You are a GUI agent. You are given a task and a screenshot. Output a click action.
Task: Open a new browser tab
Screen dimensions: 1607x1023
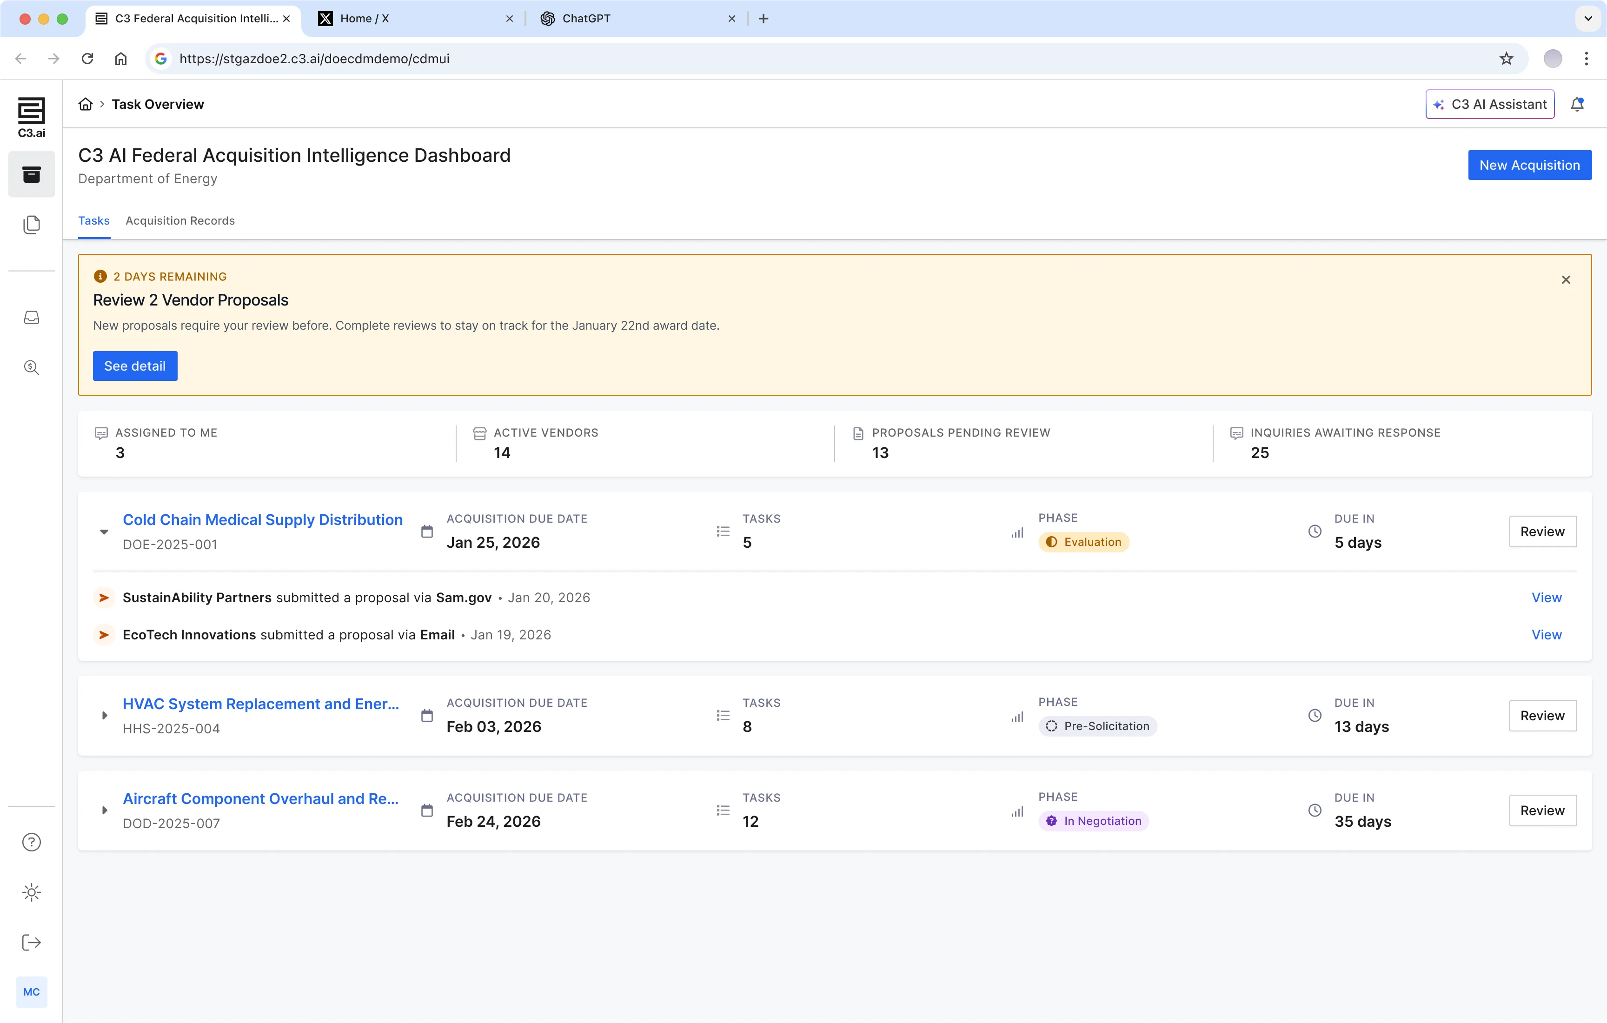click(x=764, y=19)
